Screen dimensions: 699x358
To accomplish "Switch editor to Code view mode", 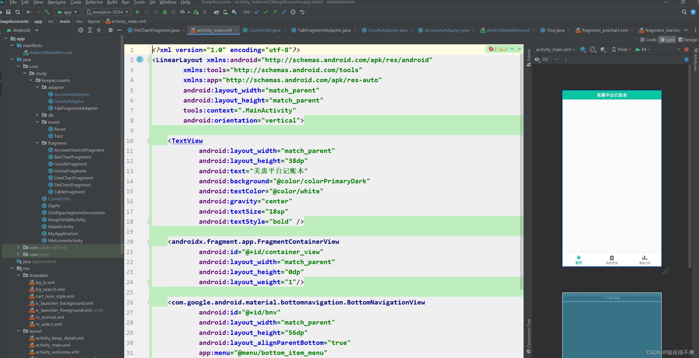I will [x=648, y=40].
